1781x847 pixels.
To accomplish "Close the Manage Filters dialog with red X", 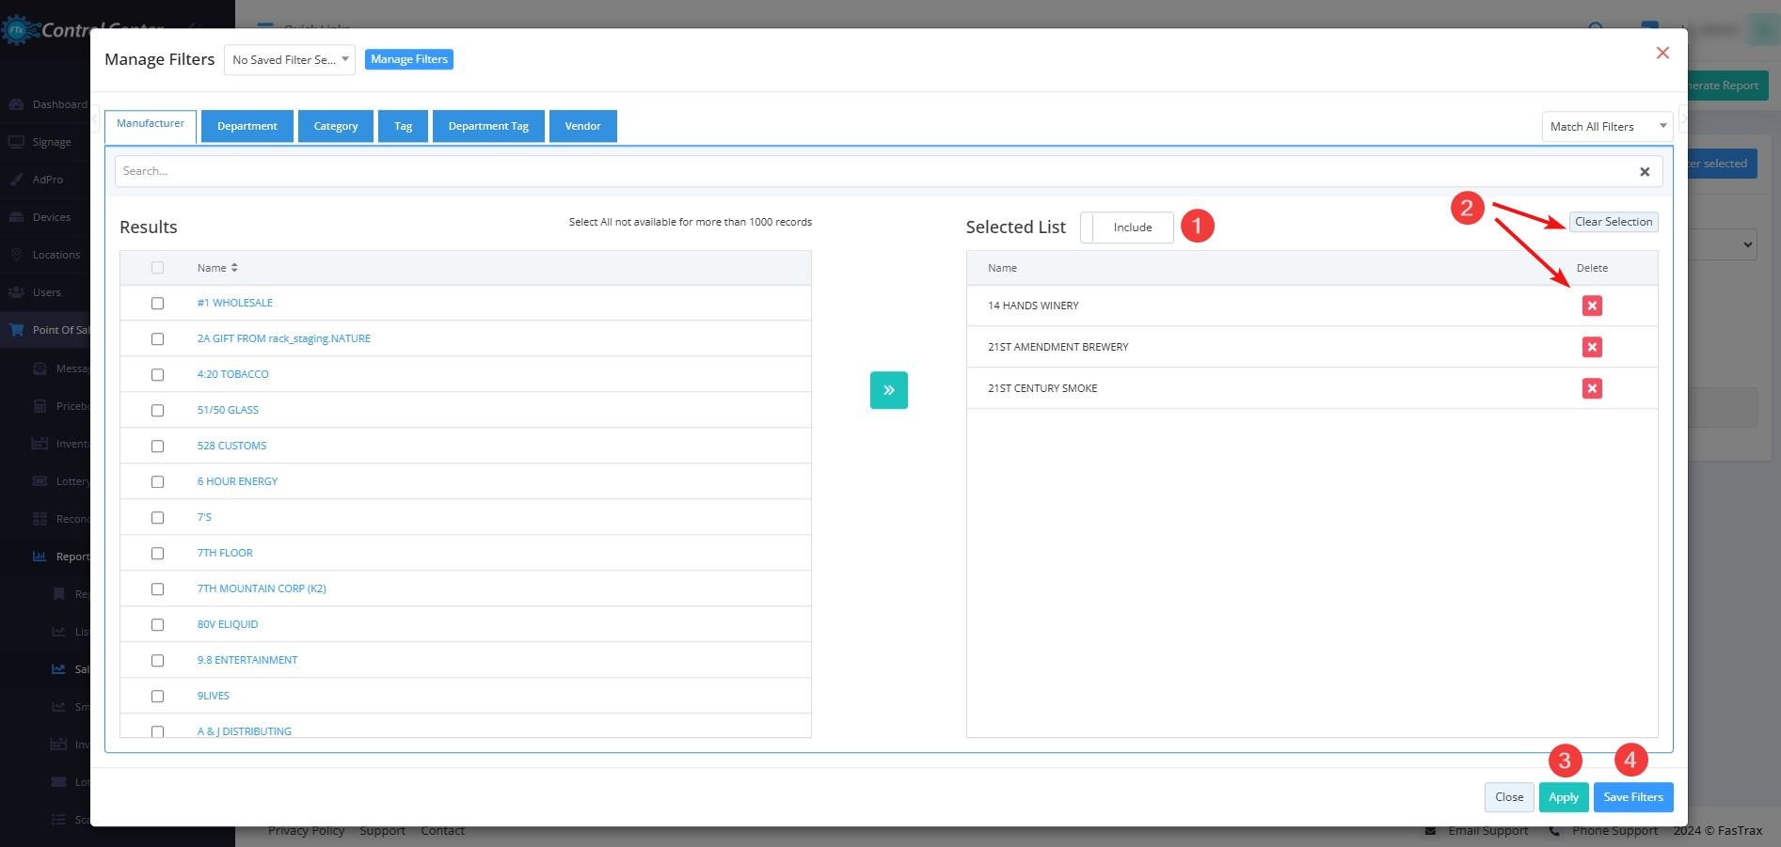I will (1662, 53).
